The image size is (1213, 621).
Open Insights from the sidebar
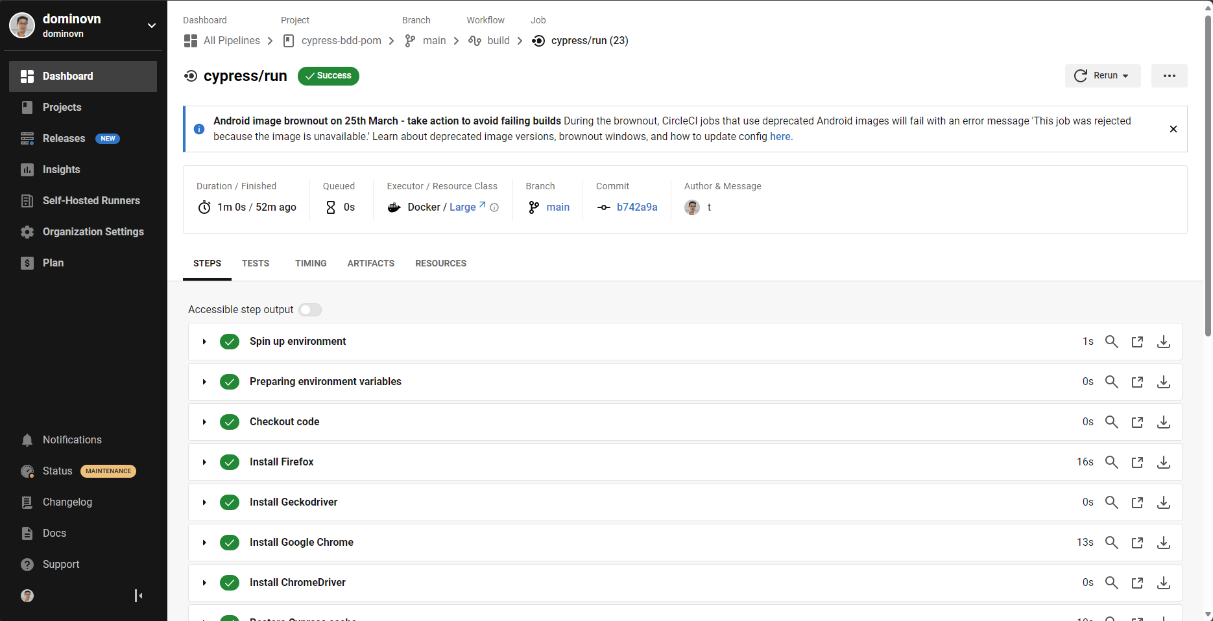coord(61,169)
